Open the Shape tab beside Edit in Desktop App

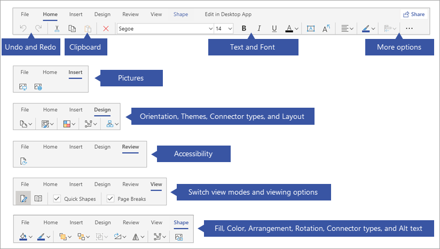pyautogui.click(x=180, y=14)
